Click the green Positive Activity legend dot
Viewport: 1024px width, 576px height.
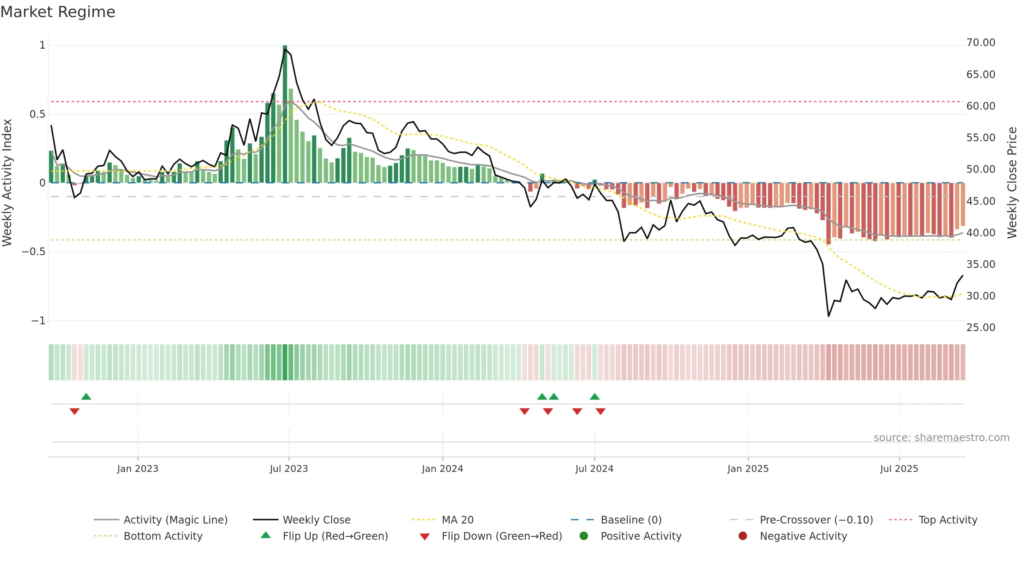[x=584, y=535]
